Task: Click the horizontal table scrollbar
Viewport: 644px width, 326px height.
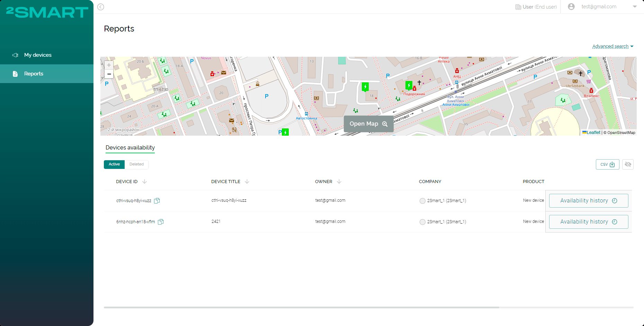Action: 301,307
